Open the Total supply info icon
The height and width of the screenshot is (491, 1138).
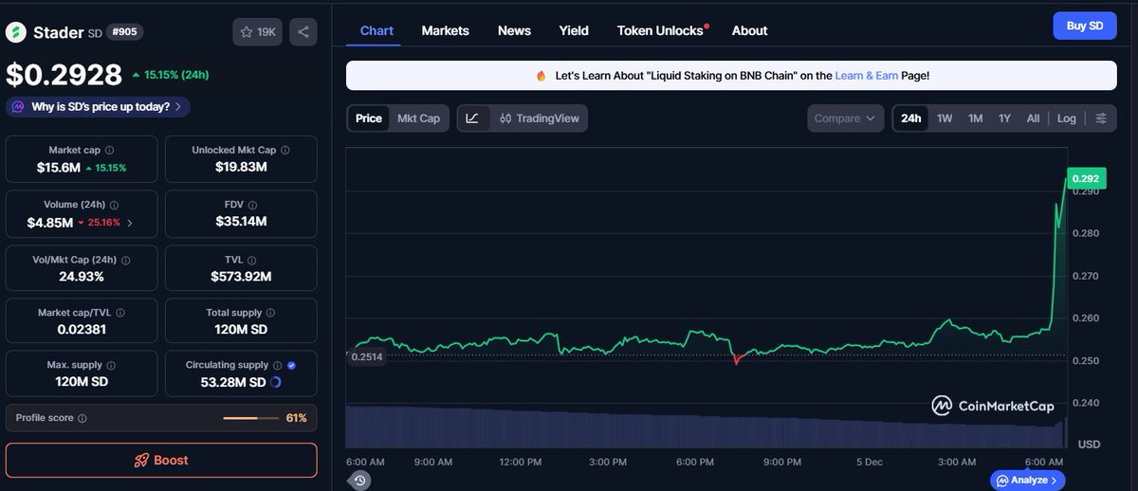271,312
